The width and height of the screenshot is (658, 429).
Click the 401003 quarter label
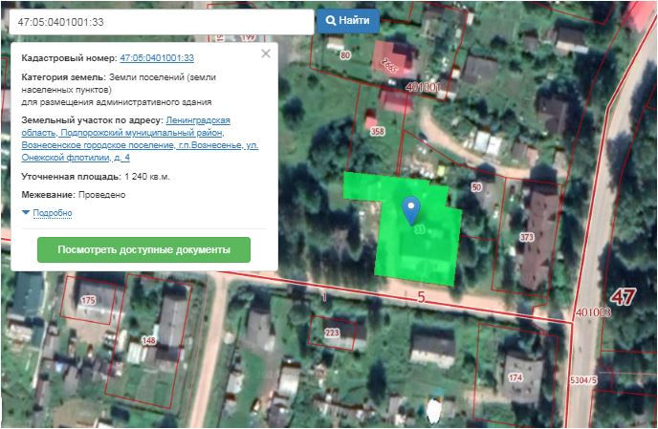(x=593, y=311)
